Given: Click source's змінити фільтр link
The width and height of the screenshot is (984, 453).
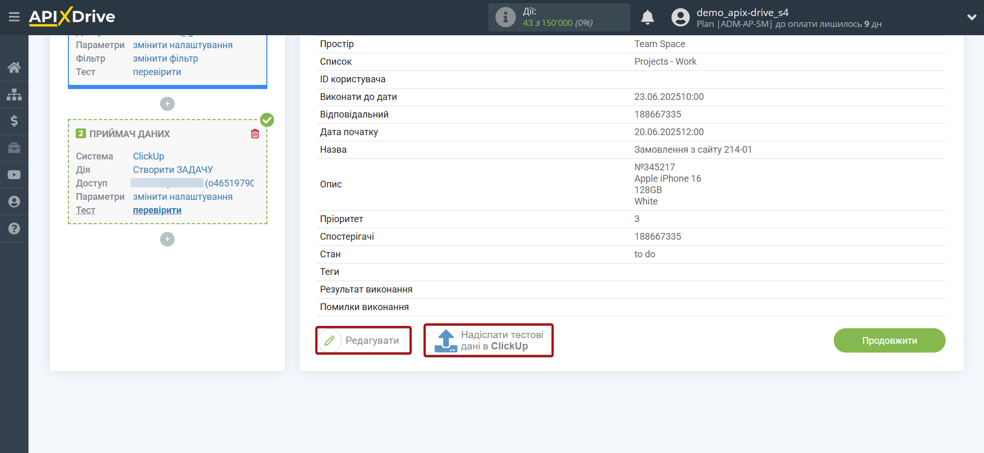Looking at the screenshot, I should pos(165,59).
